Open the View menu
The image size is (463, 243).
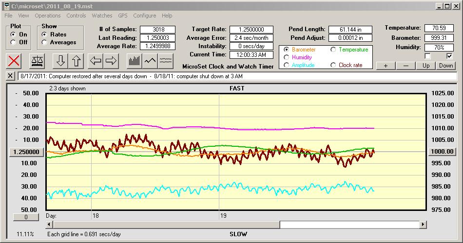23,16
